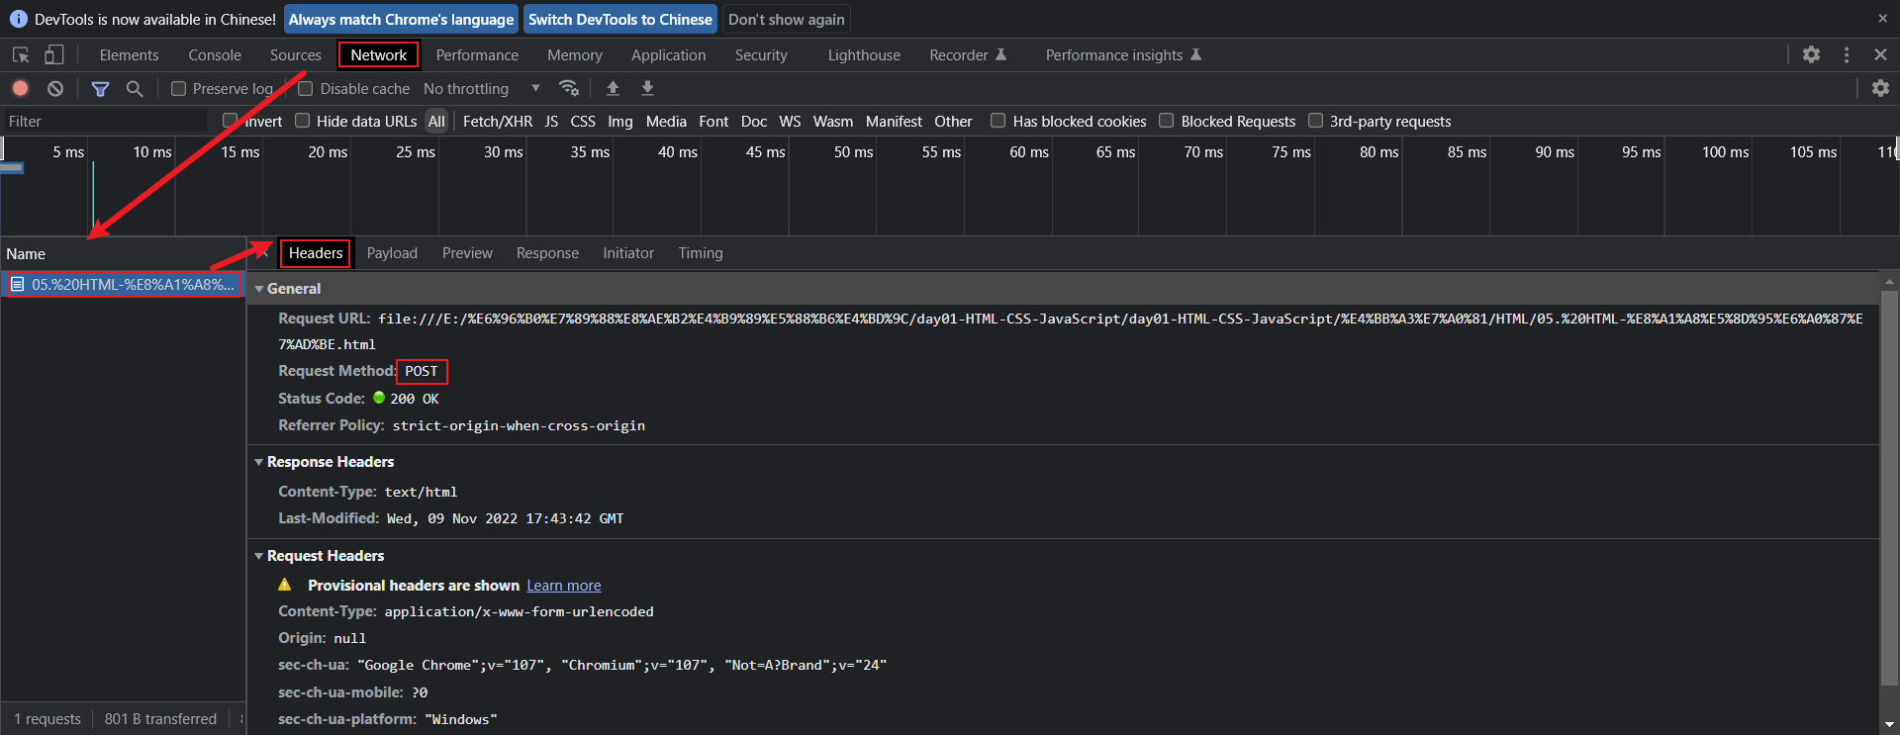Filter requests by Img type
1900x735 pixels.
point(620,121)
